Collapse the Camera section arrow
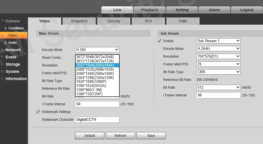Image resolution: width=263 pixels, height=144 pixels. 3,21
